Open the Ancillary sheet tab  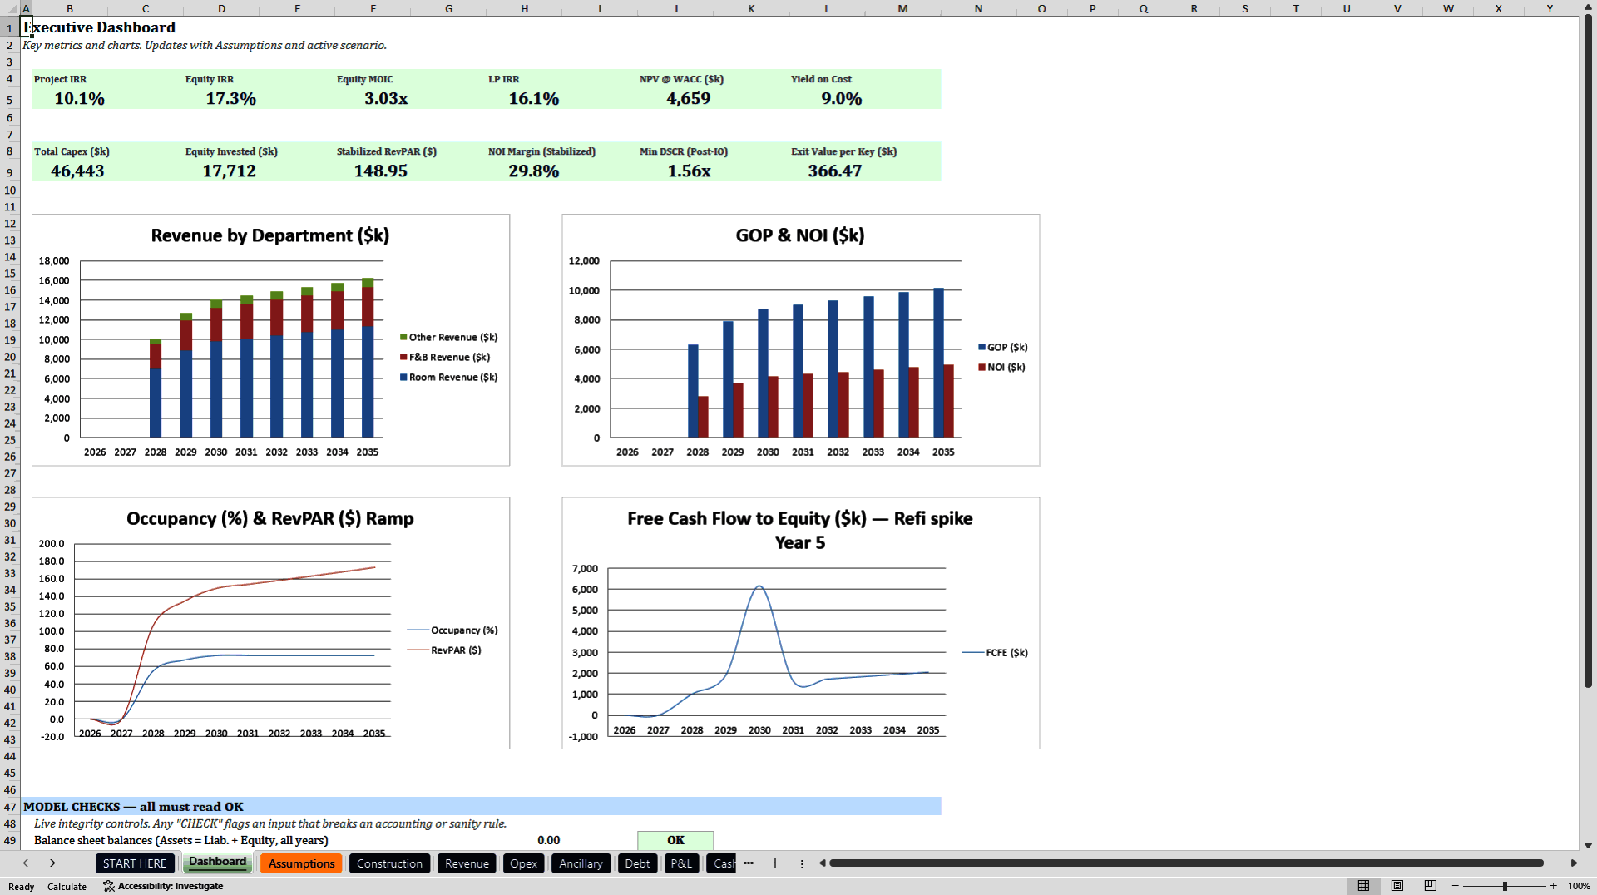pyautogui.click(x=581, y=863)
